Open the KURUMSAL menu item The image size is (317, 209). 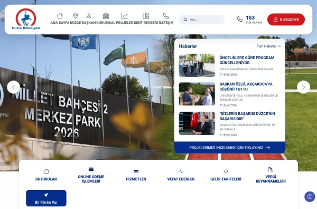pos(106,23)
